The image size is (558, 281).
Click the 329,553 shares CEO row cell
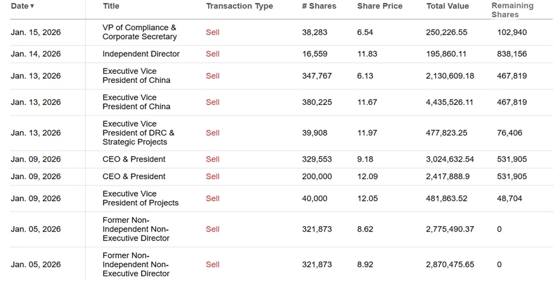coord(317,159)
